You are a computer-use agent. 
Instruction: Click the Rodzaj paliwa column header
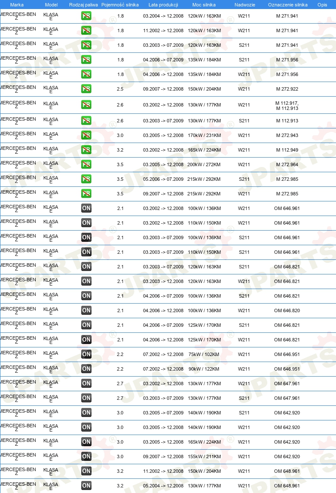83,5
